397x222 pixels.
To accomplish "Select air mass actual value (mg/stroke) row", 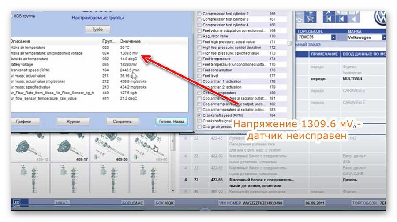I will (x=100, y=81).
